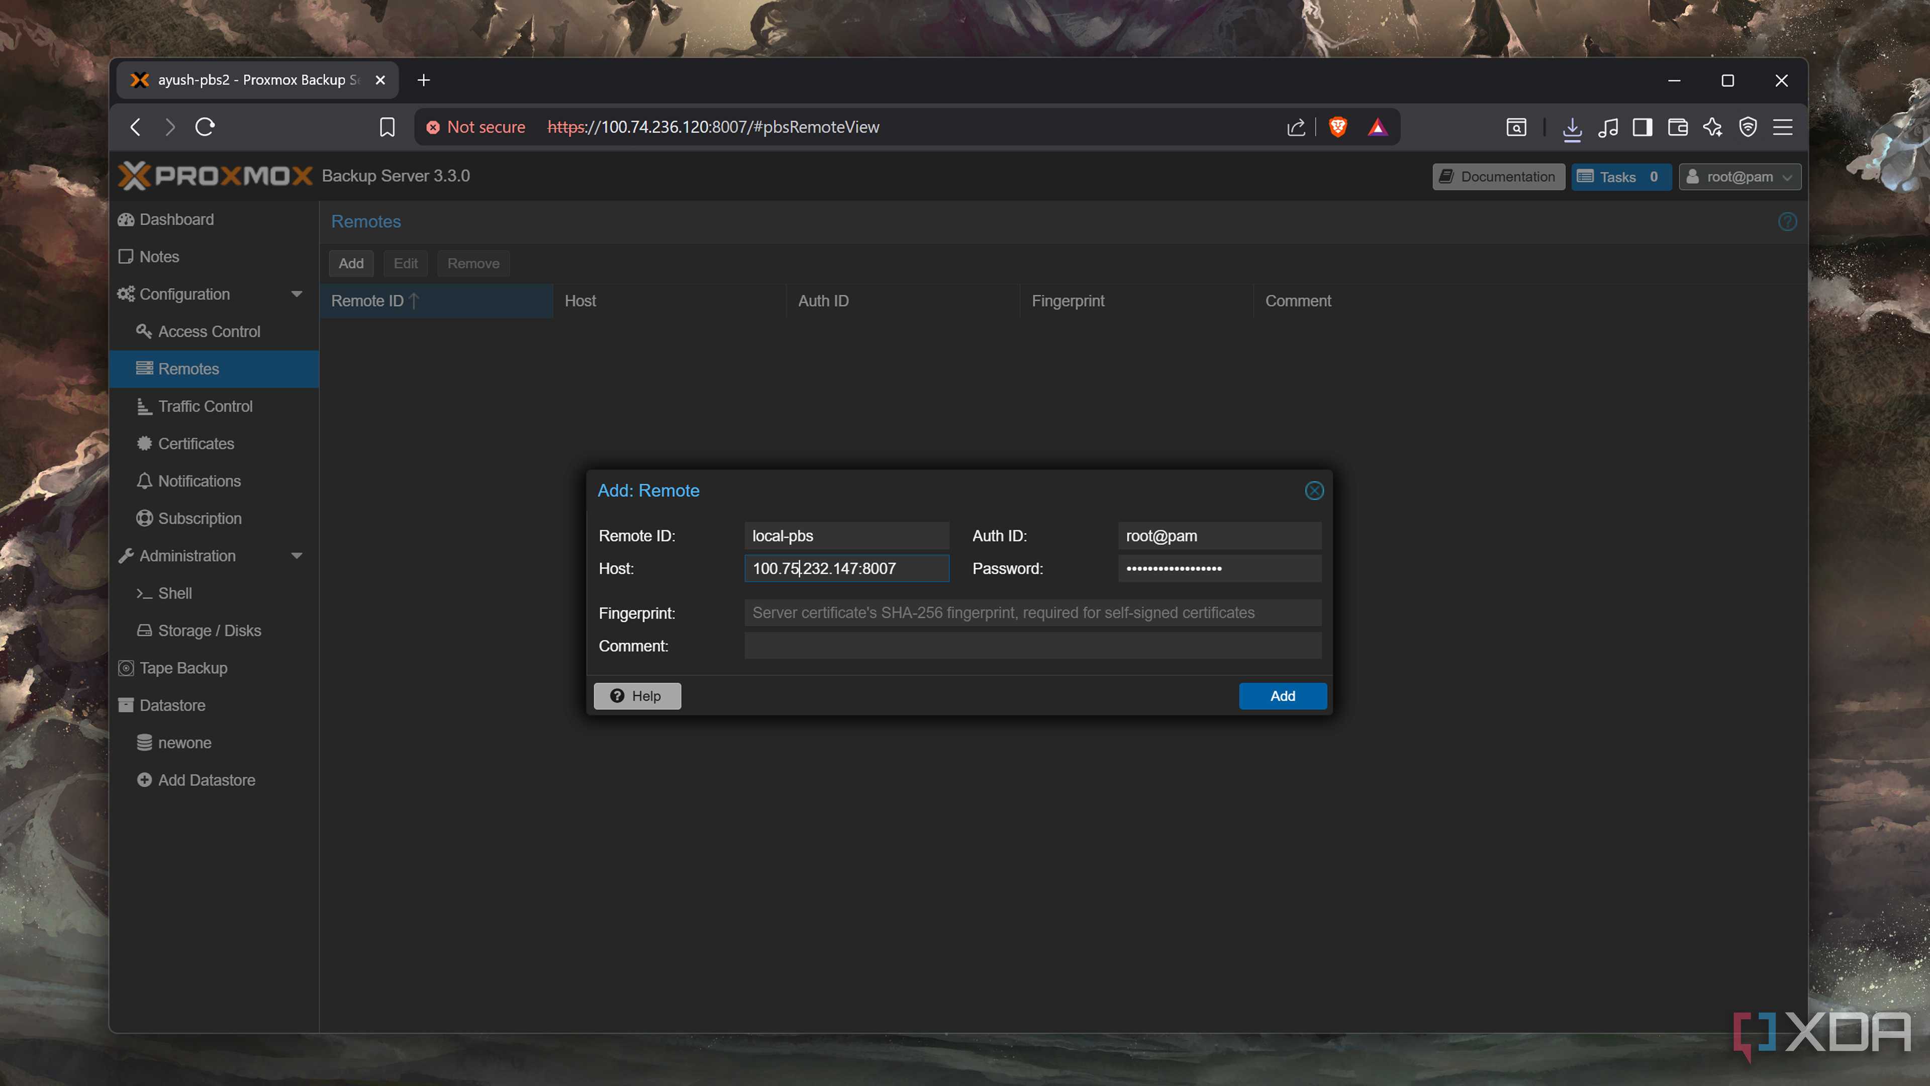This screenshot has width=1930, height=1086.
Task: Click into the Fingerprint field
Action: tap(1032, 612)
